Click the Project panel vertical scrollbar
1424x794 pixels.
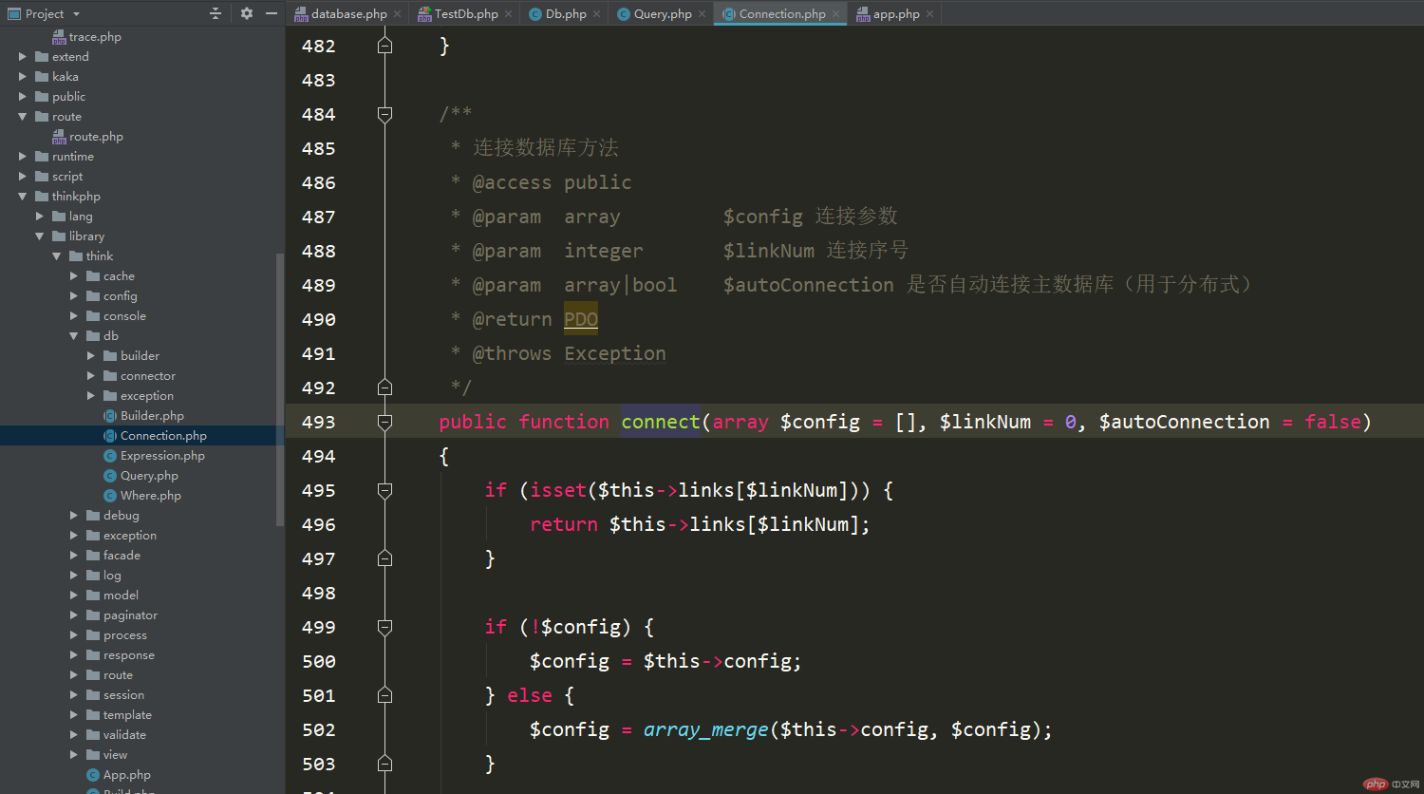tap(280, 389)
